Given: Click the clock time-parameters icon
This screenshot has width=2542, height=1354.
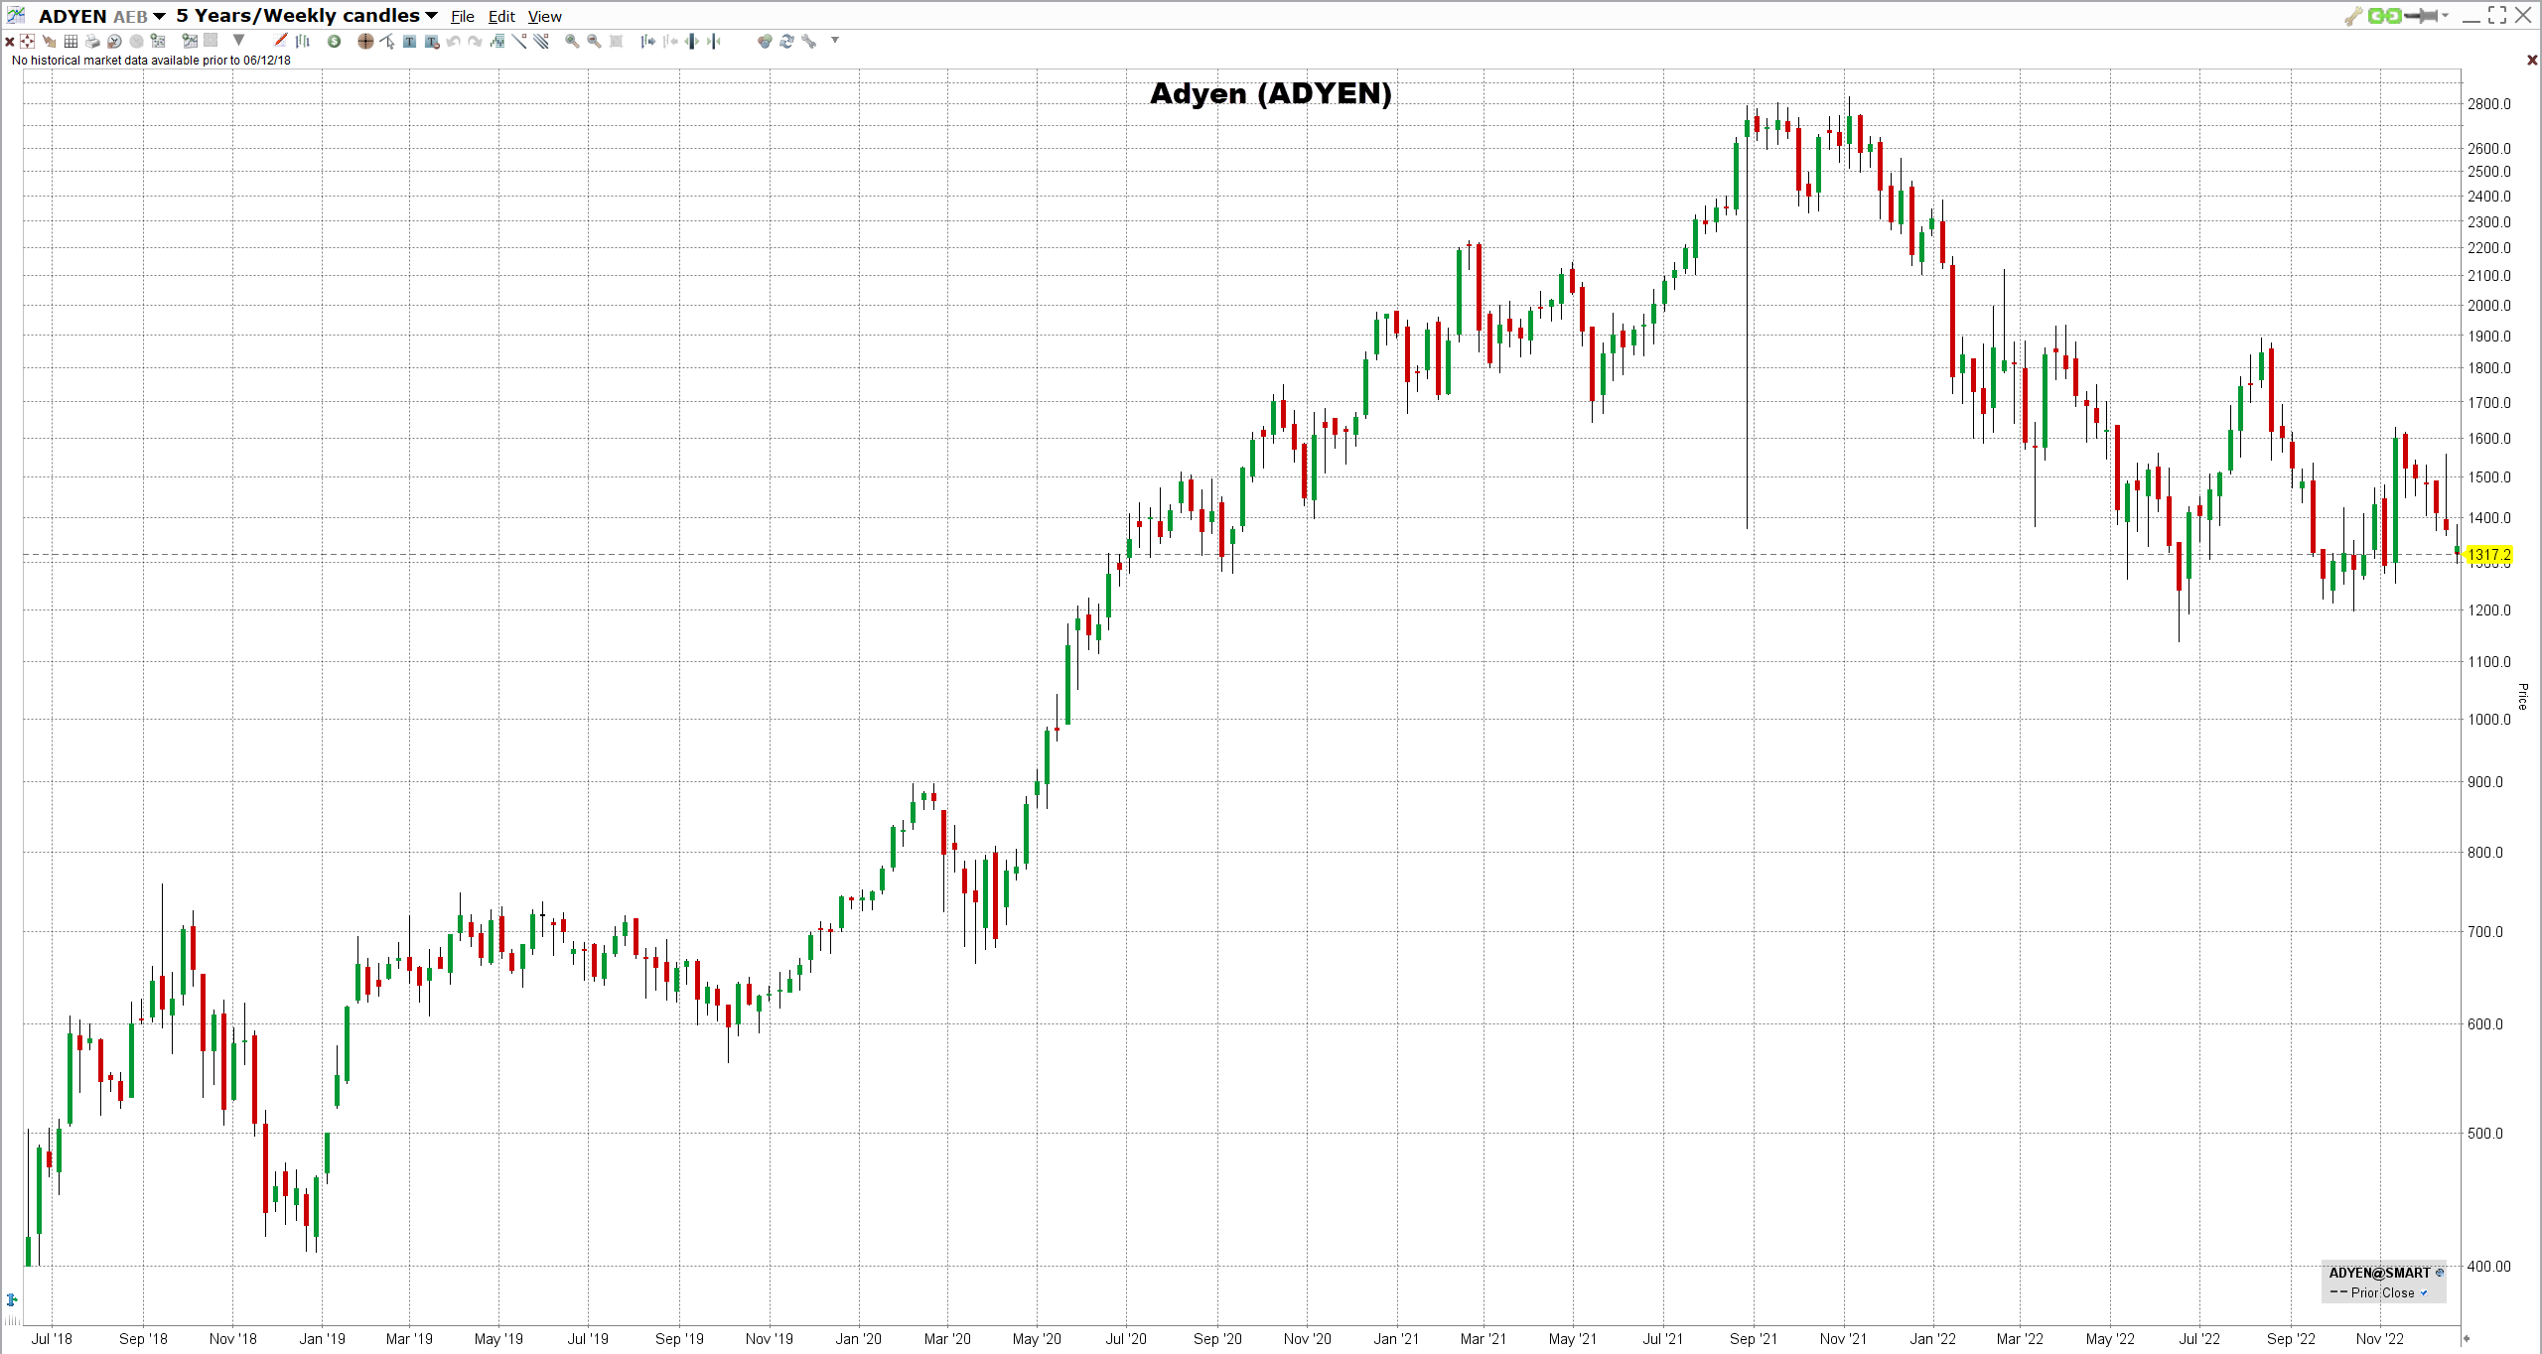Looking at the screenshot, I should [x=114, y=41].
